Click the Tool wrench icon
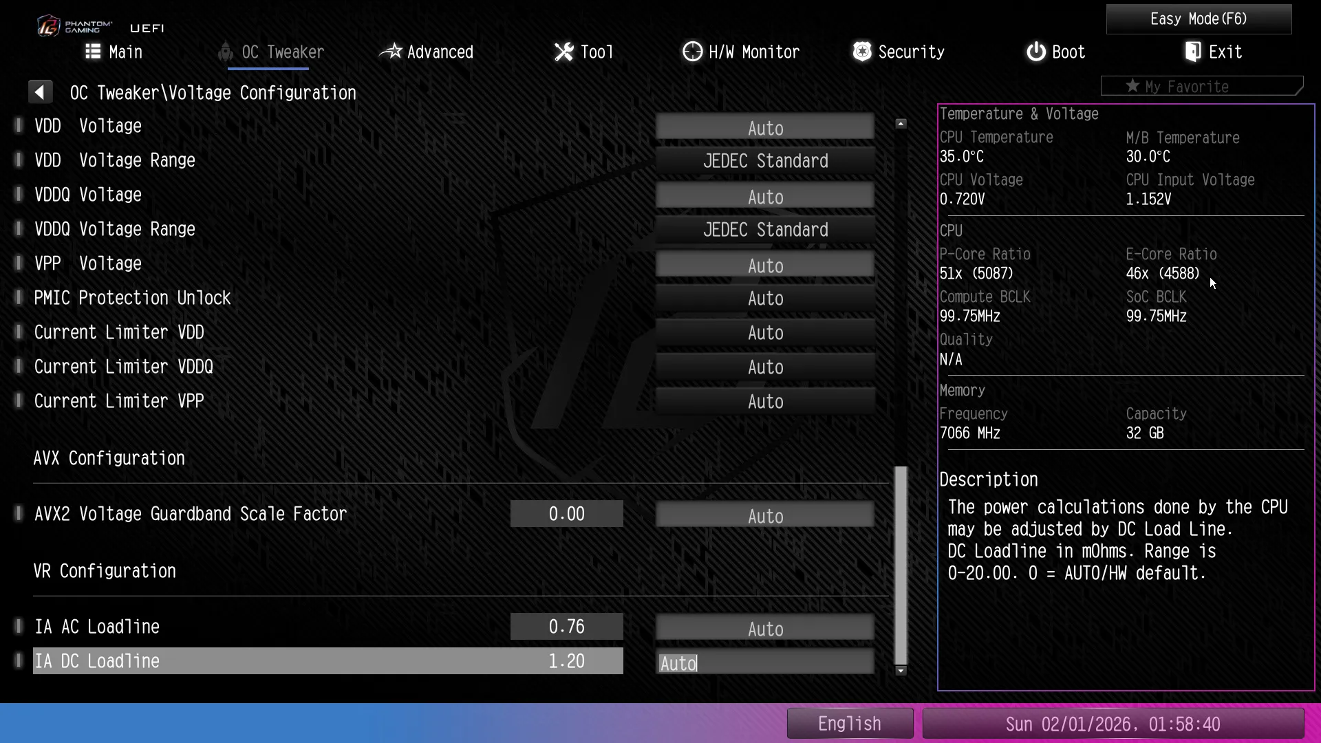Screen dimensions: 1321x743 pos(563,52)
